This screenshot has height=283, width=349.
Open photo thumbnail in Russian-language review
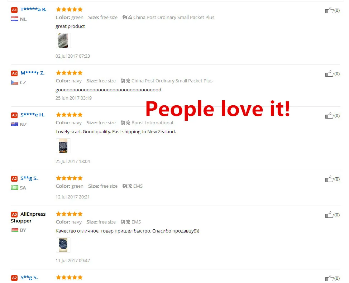[63, 245]
